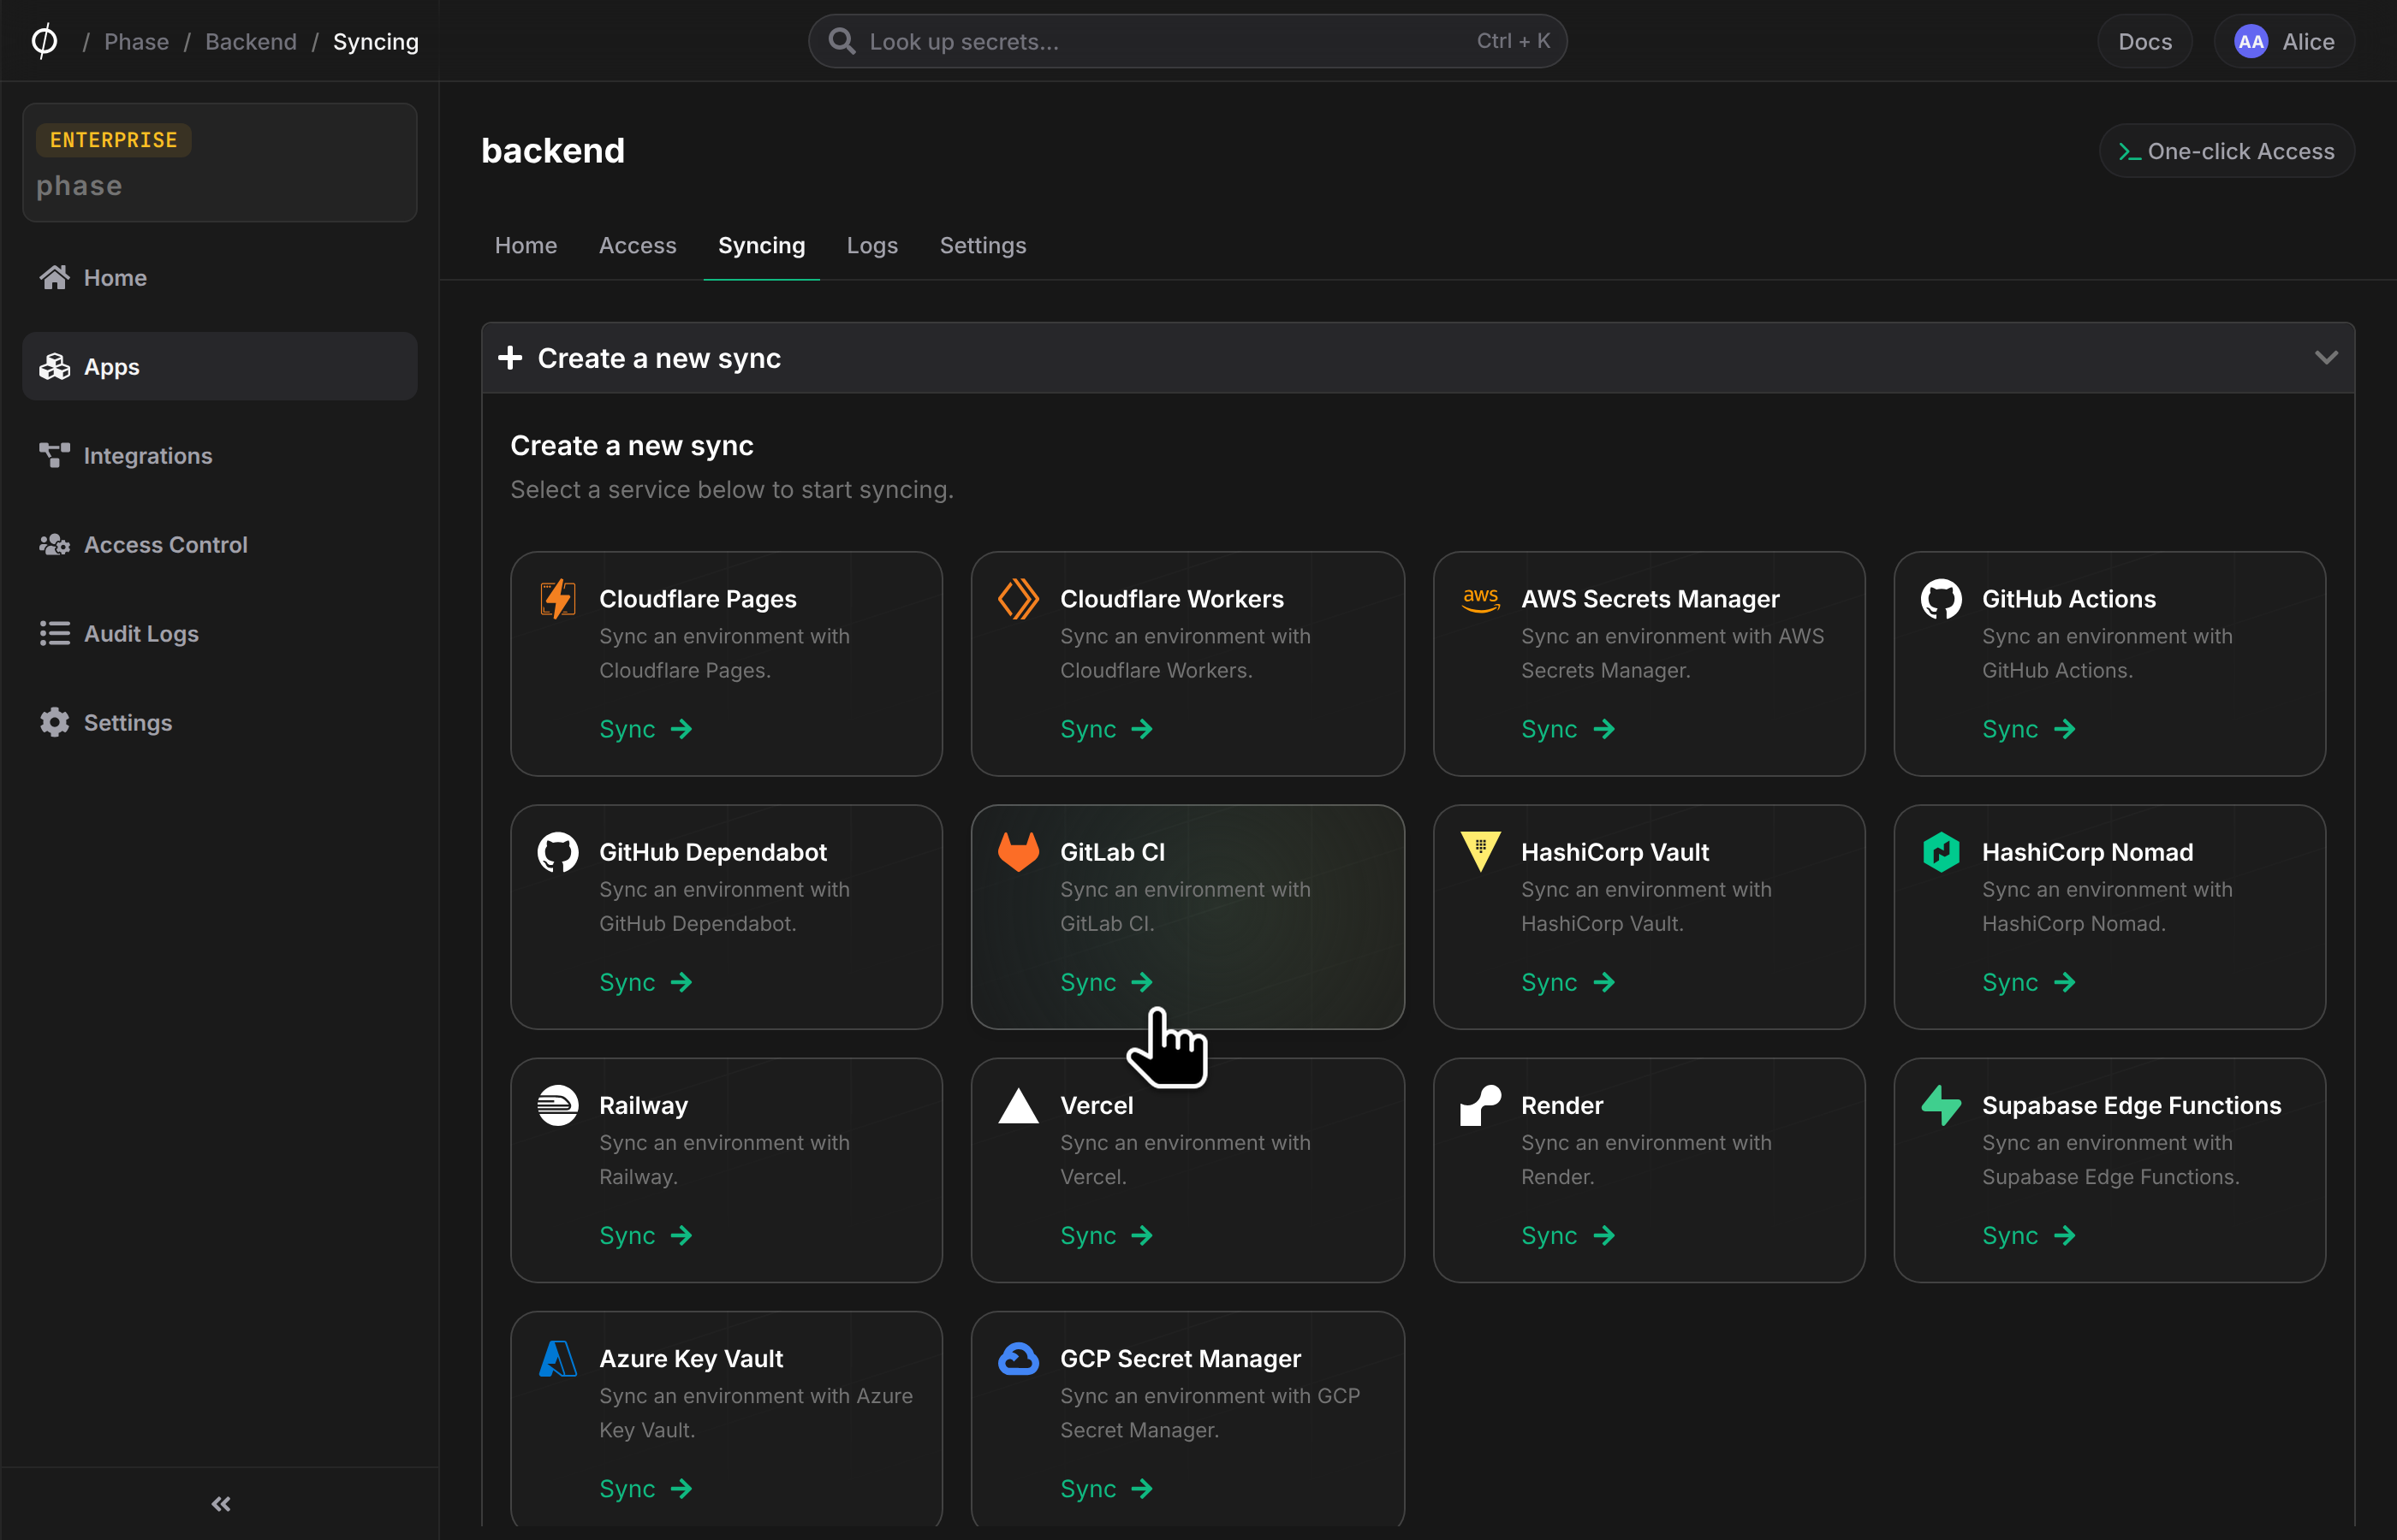
Task: Click the HashiCorp Nomad hexagon icon
Action: pyautogui.click(x=1941, y=852)
